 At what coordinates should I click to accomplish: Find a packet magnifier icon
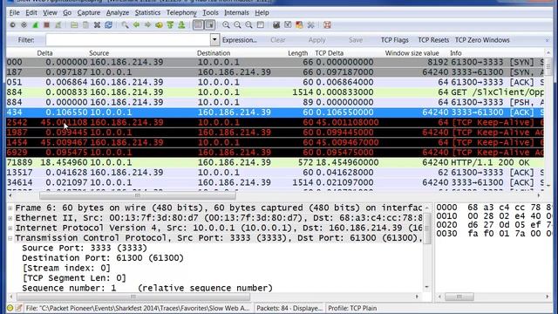click(x=125, y=25)
